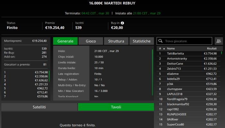This screenshot has width=225, height=128.
Task: Select the Satelliti tab
Action: tap(39, 107)
